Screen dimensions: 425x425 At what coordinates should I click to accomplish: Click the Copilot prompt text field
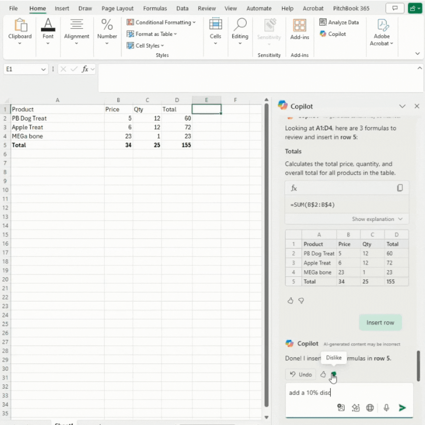pos(349,393)
